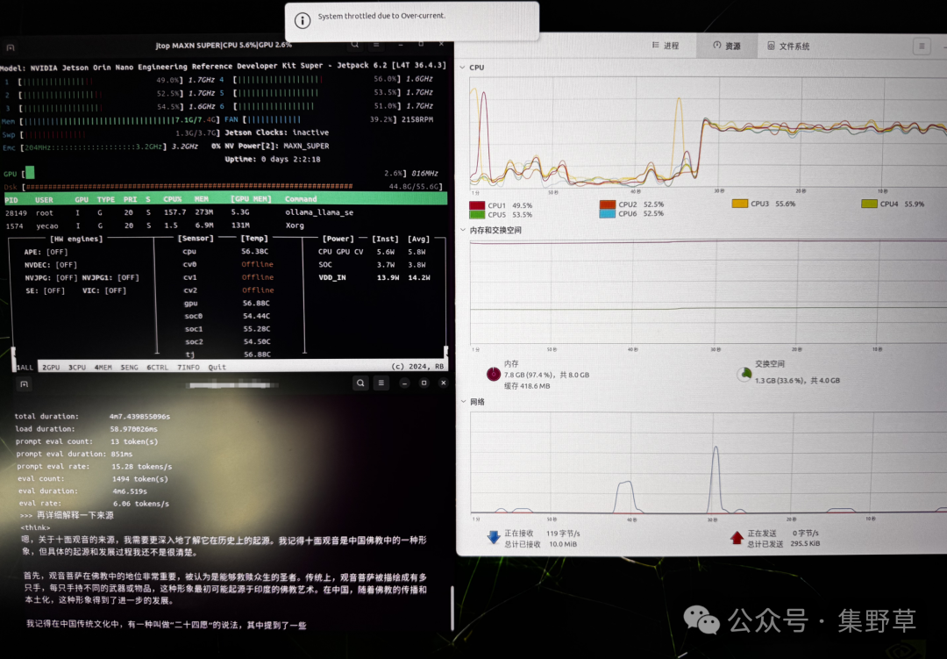The height and width of the screenshot is (659, 947).
Task: Click the 交换空间 swap pie chart icon
Action: click(x=744, y=374)
